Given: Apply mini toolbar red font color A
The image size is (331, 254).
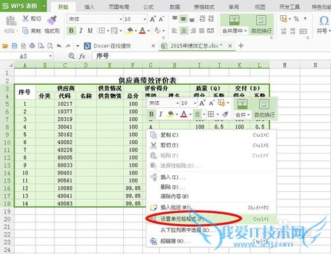Looking at the screenshot, I should [183, 114].
